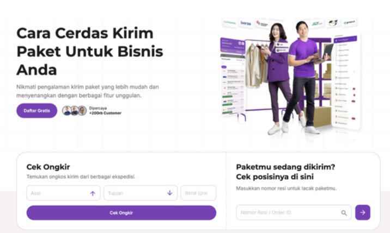Click the middle customer avatar
The width and height of the screenshot is (390, 233).
(x=75, y=111)
